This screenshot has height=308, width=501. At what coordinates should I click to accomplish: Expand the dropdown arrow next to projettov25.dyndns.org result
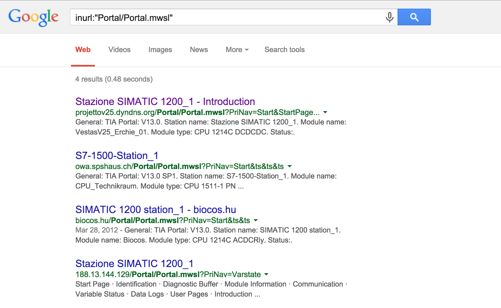tap(325, 112)
